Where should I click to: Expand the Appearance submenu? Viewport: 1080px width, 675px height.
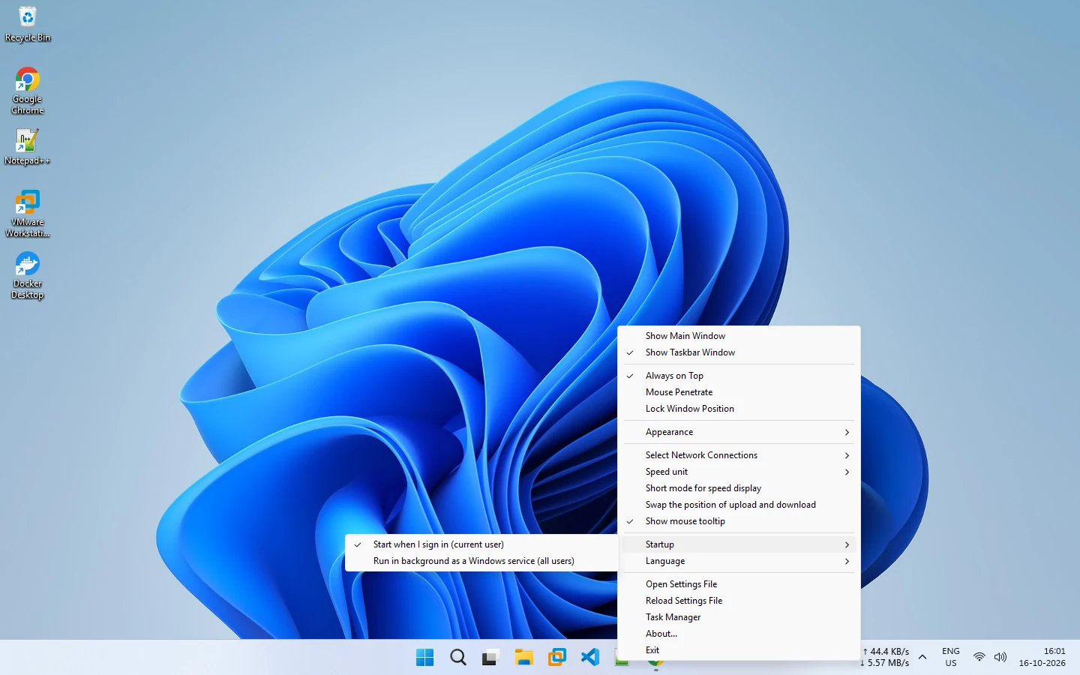point(739,432)
